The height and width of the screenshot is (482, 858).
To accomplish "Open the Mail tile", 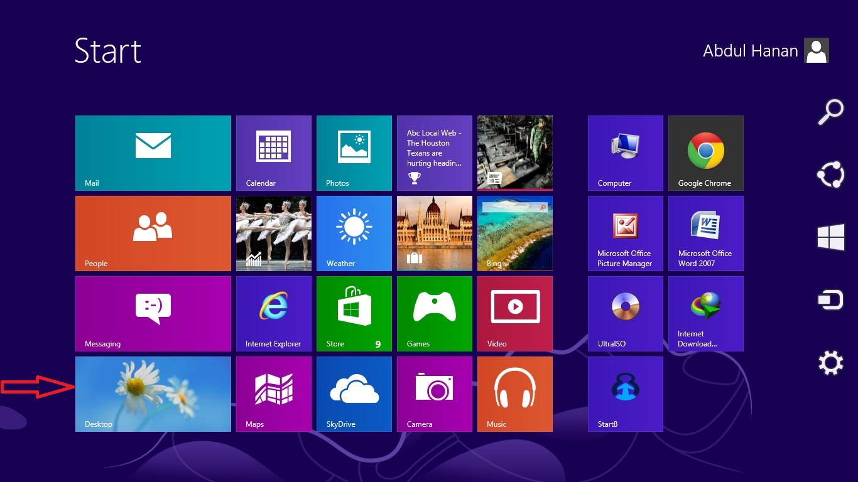I will click(x=153, y=153).
